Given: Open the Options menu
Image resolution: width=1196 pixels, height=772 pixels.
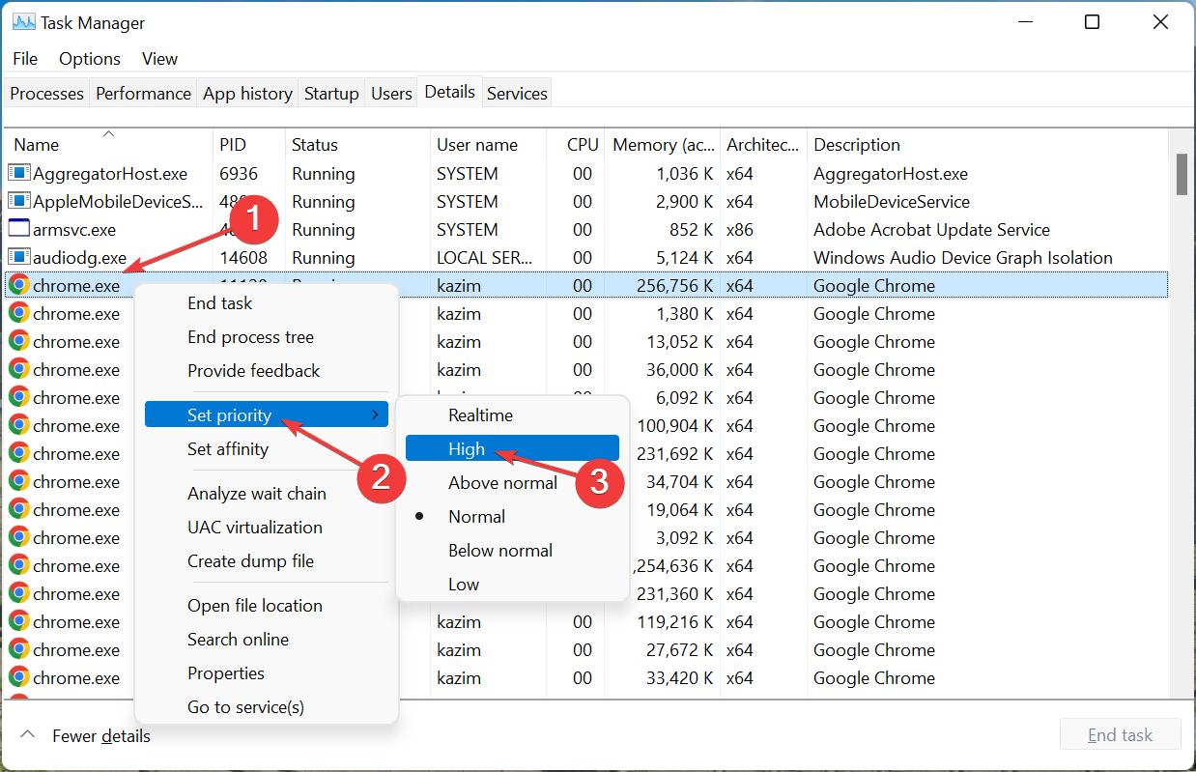Looking at the screenshot, I should (90, 59).
